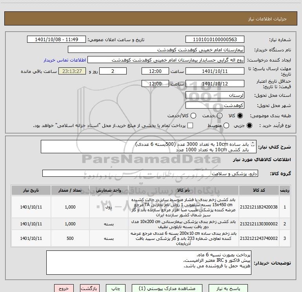Click the چاپ print button

point(116,288)
